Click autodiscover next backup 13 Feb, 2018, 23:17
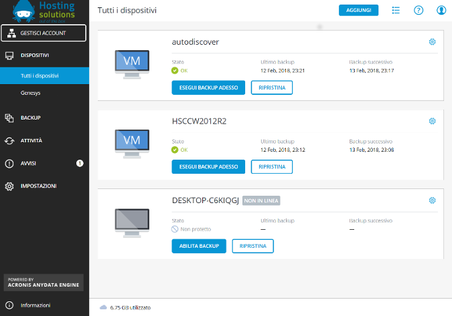The width and height of the screenshot is (452, 316). (371, 71)
